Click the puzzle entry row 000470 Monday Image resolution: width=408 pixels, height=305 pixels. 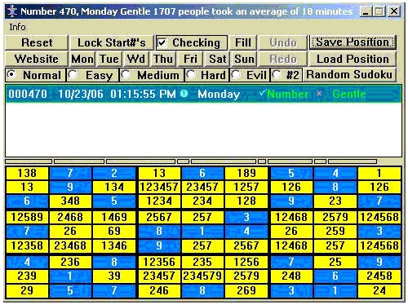tap(203, 94)
